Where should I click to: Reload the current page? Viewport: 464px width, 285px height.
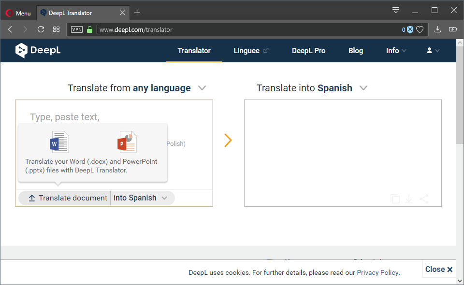tap(41, 29)
